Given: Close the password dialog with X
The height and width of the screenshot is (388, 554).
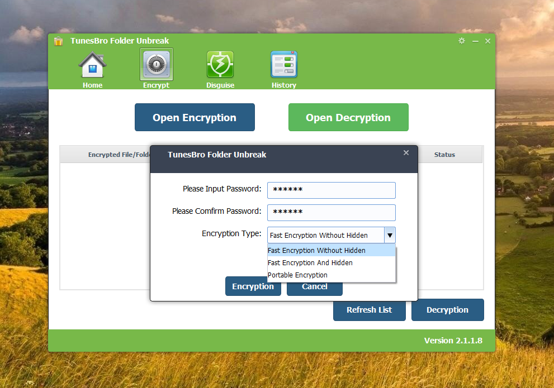Looking at the screenshot, I should pos(406,153).
